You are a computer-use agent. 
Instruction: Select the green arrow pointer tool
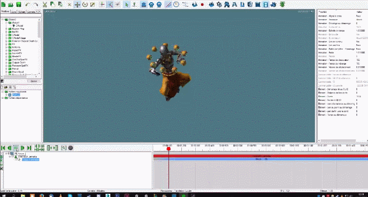coord(126,4)
